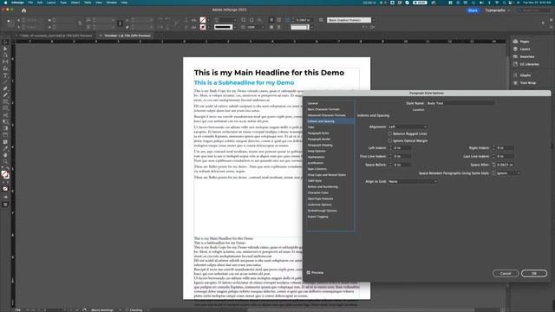
Task: Click the Cancel button
Action: pyautogui.click(x=506, y=274)
